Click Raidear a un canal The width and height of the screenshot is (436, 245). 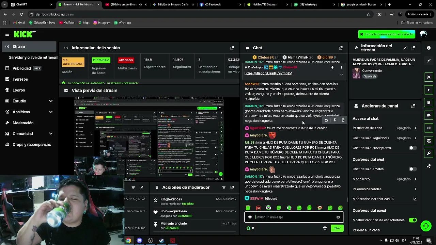point(366,230)
